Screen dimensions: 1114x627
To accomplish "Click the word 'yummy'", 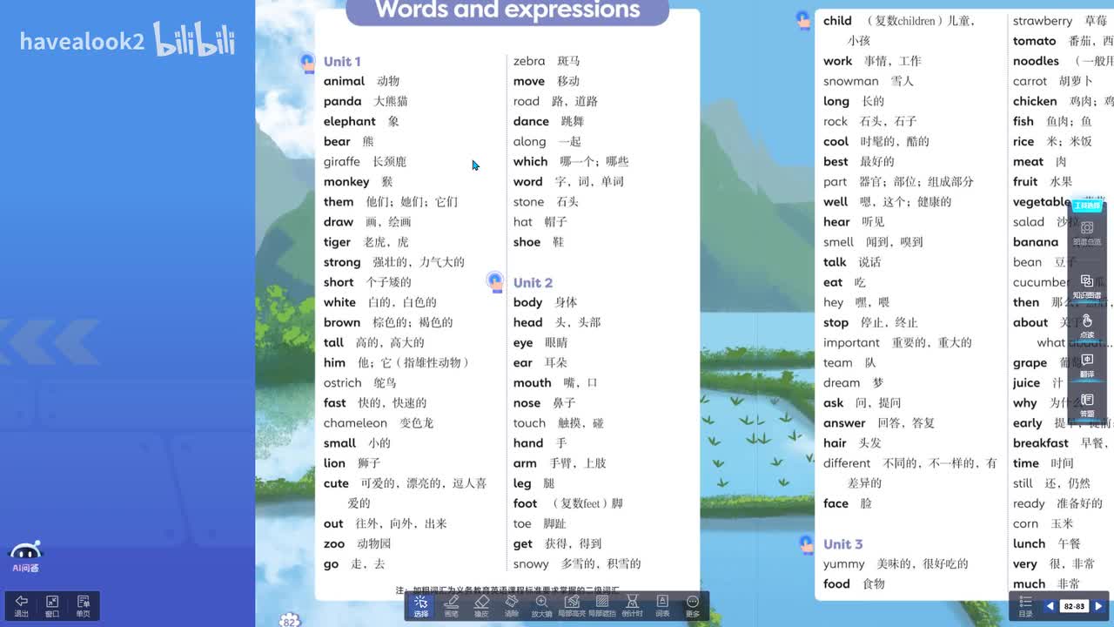I will tap(844, 564).
